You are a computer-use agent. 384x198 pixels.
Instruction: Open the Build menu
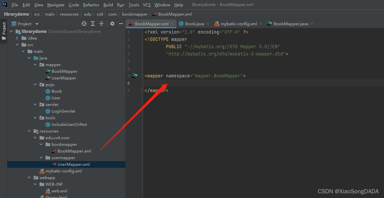pos(108,5)
